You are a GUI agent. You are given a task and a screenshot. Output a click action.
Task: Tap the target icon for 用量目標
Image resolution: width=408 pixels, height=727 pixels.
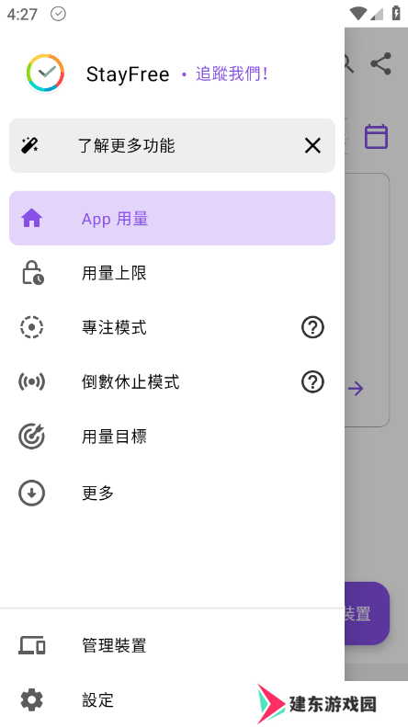(x=31, y=437)
